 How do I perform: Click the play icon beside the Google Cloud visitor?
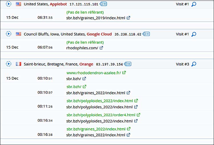pyautogui.click(x=9, y=34)
